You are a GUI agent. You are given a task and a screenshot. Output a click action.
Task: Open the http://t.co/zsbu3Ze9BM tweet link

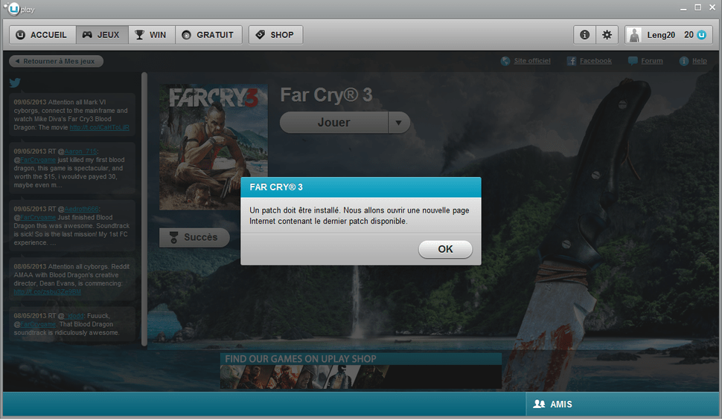pyautogui.click(x=48, y=291)
